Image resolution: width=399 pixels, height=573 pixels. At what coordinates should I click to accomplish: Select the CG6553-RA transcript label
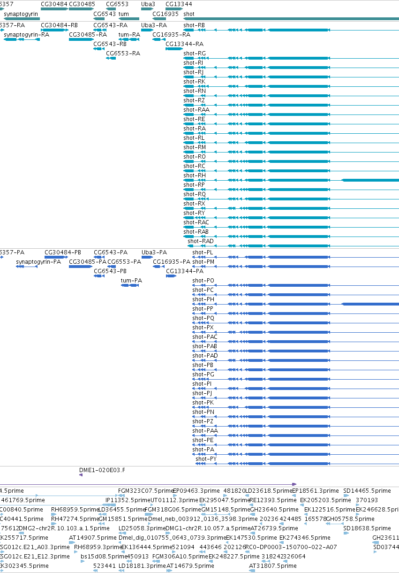[x=123, y=53]
